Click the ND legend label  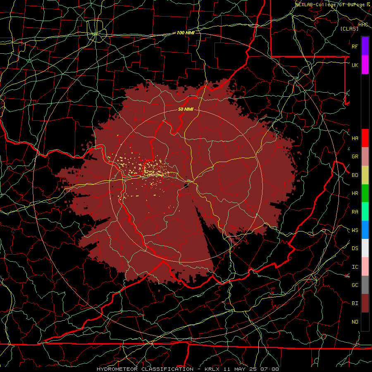tap(355, 322)
